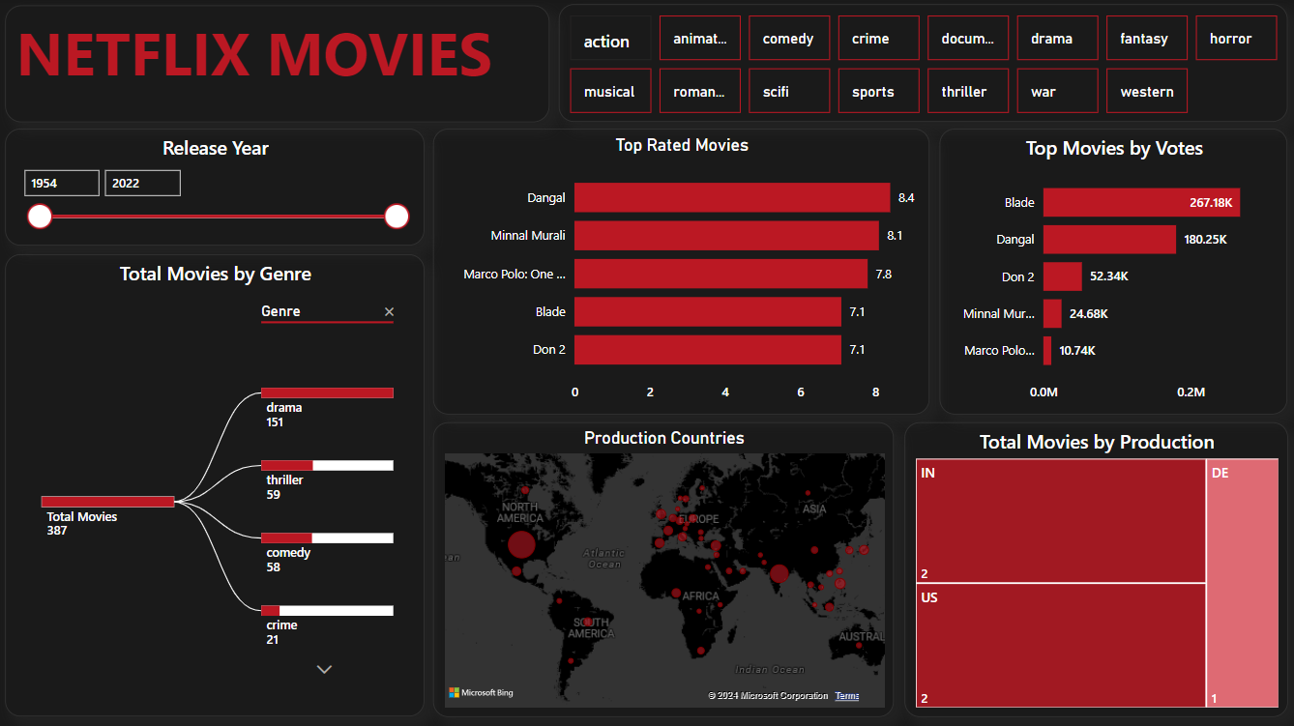Click the Microsoft Bing logo on map
1294x726 pixels.
(481, 693)
